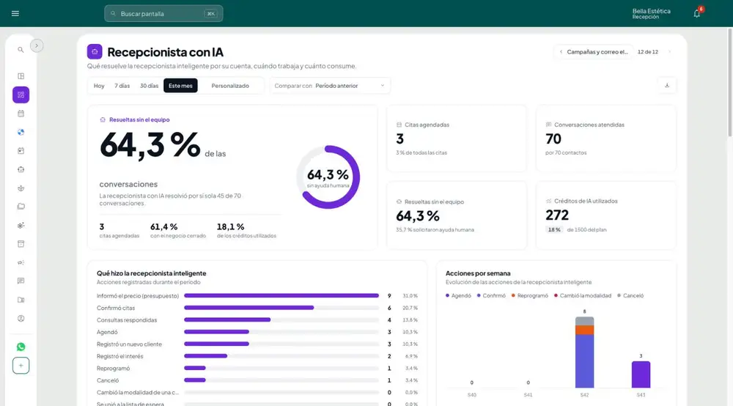Click the Campañas y correo el... link
This screenshot has height=406, width=733.
click(597, 52)
